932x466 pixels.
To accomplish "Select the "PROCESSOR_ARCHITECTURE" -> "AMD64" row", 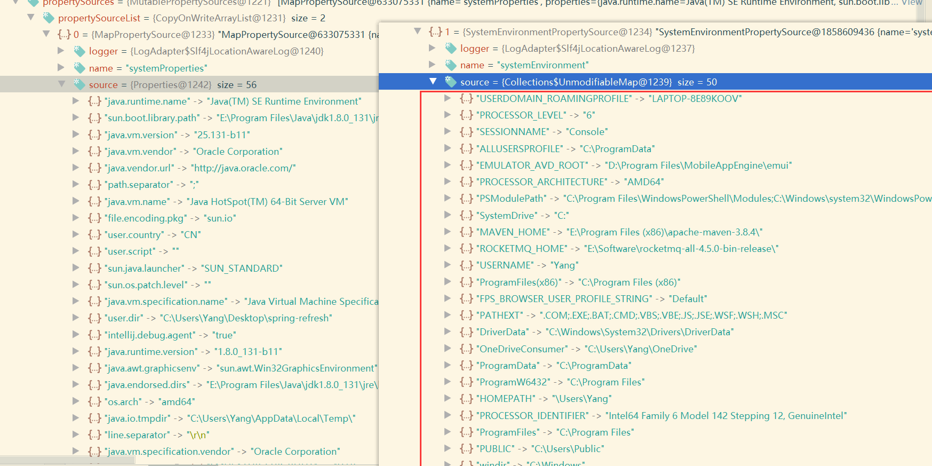I will (570, 182).
